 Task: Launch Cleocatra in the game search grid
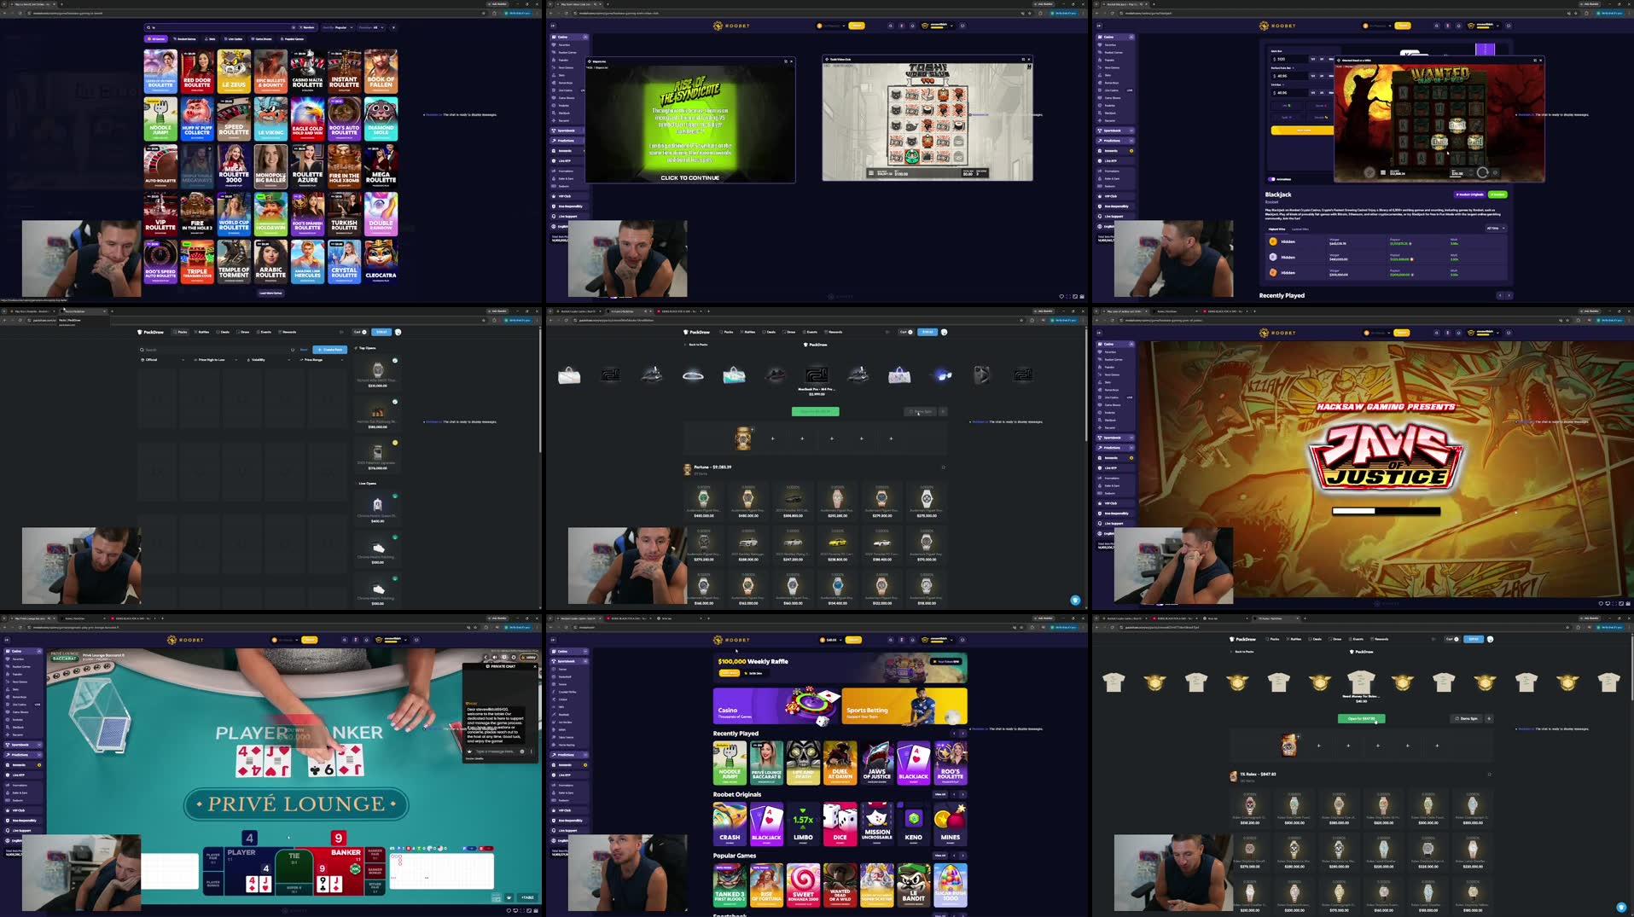(381, 262)
